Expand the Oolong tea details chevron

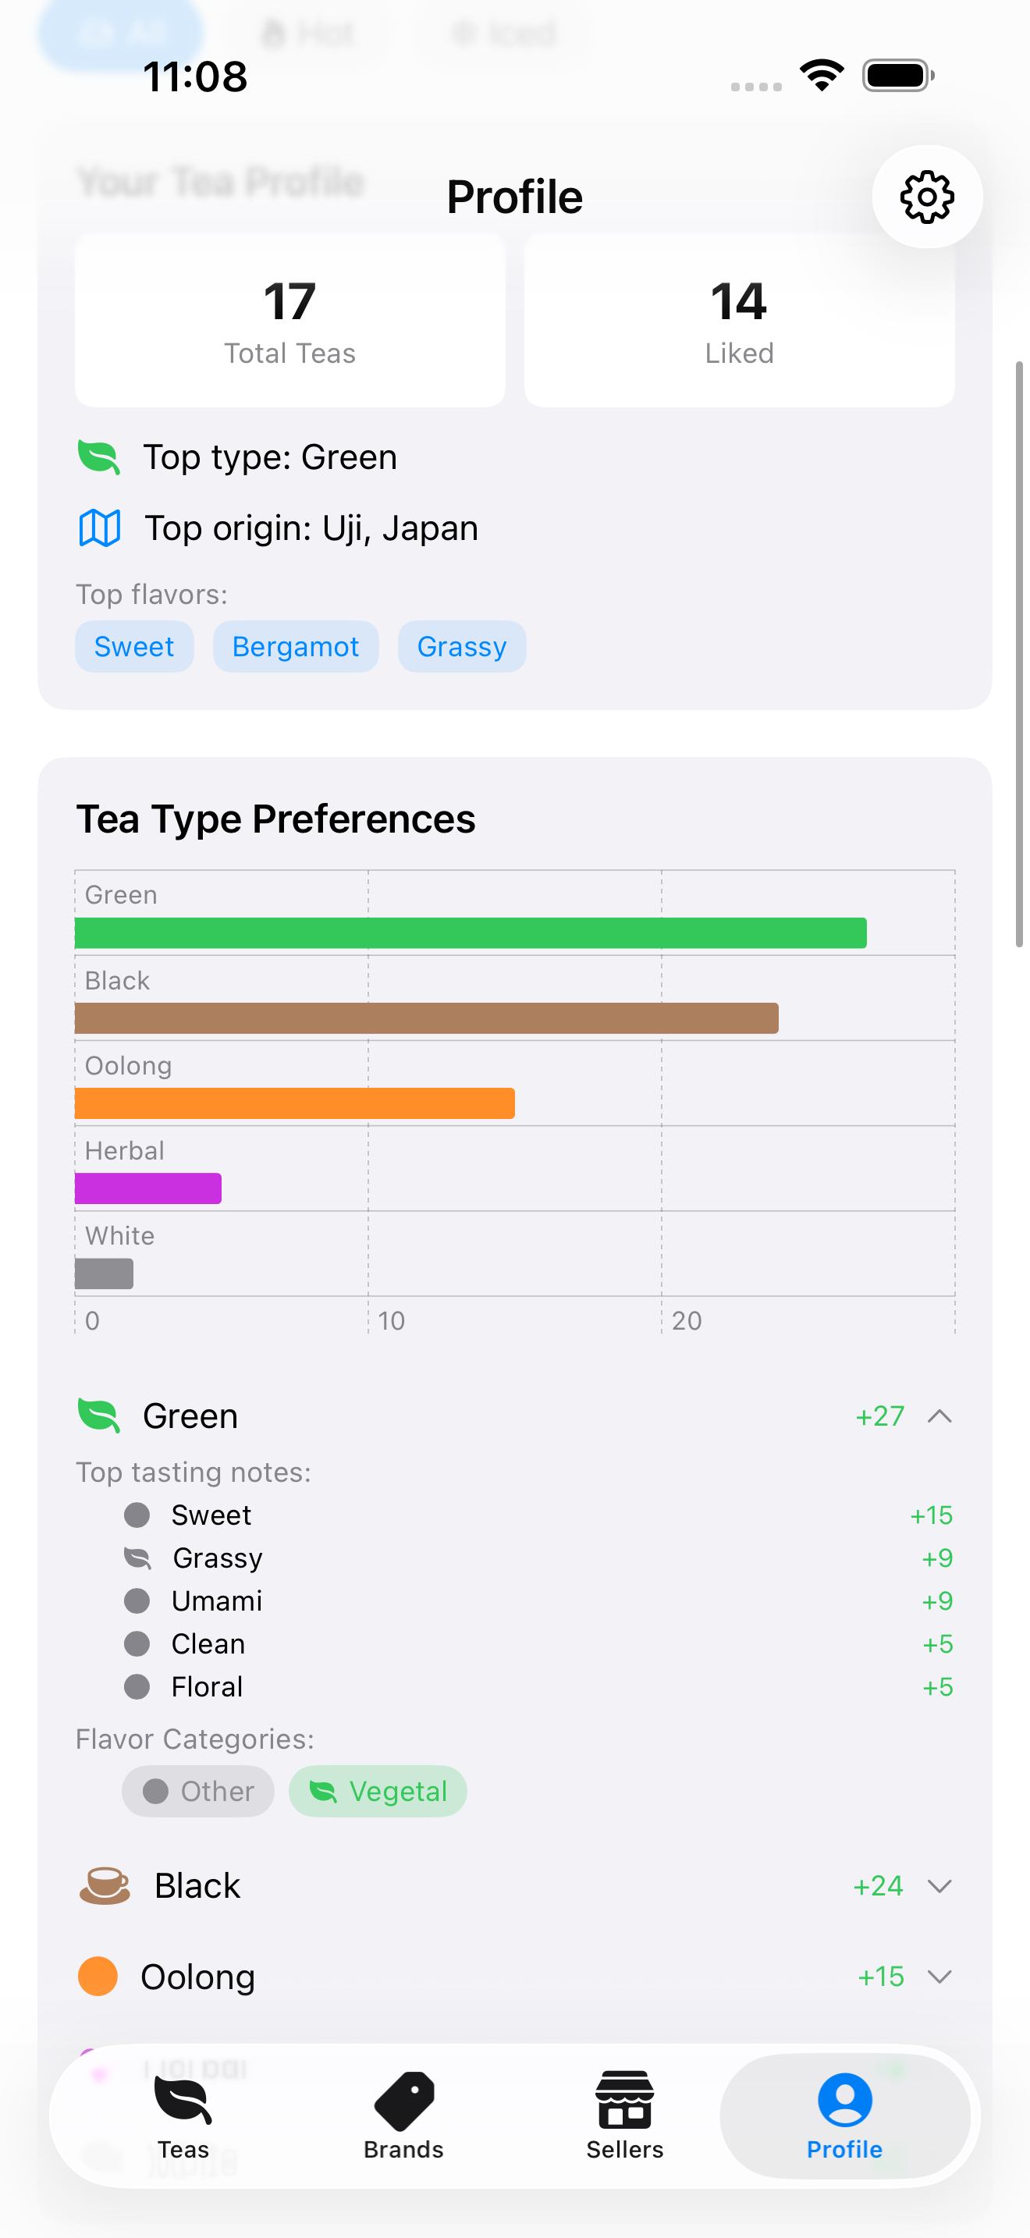coord(940,1977)
